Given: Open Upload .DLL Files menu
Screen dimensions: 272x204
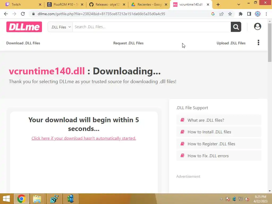Looking at the screenshot, I should pos(231,43).
